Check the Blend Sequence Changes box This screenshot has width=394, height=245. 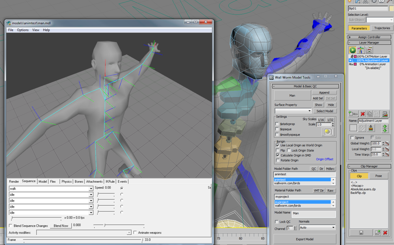pos(11,226)
